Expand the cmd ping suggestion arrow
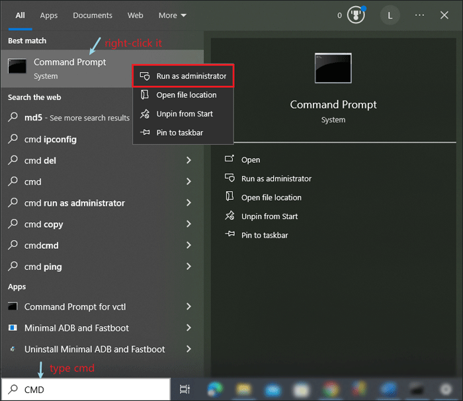 click(189, 267)
